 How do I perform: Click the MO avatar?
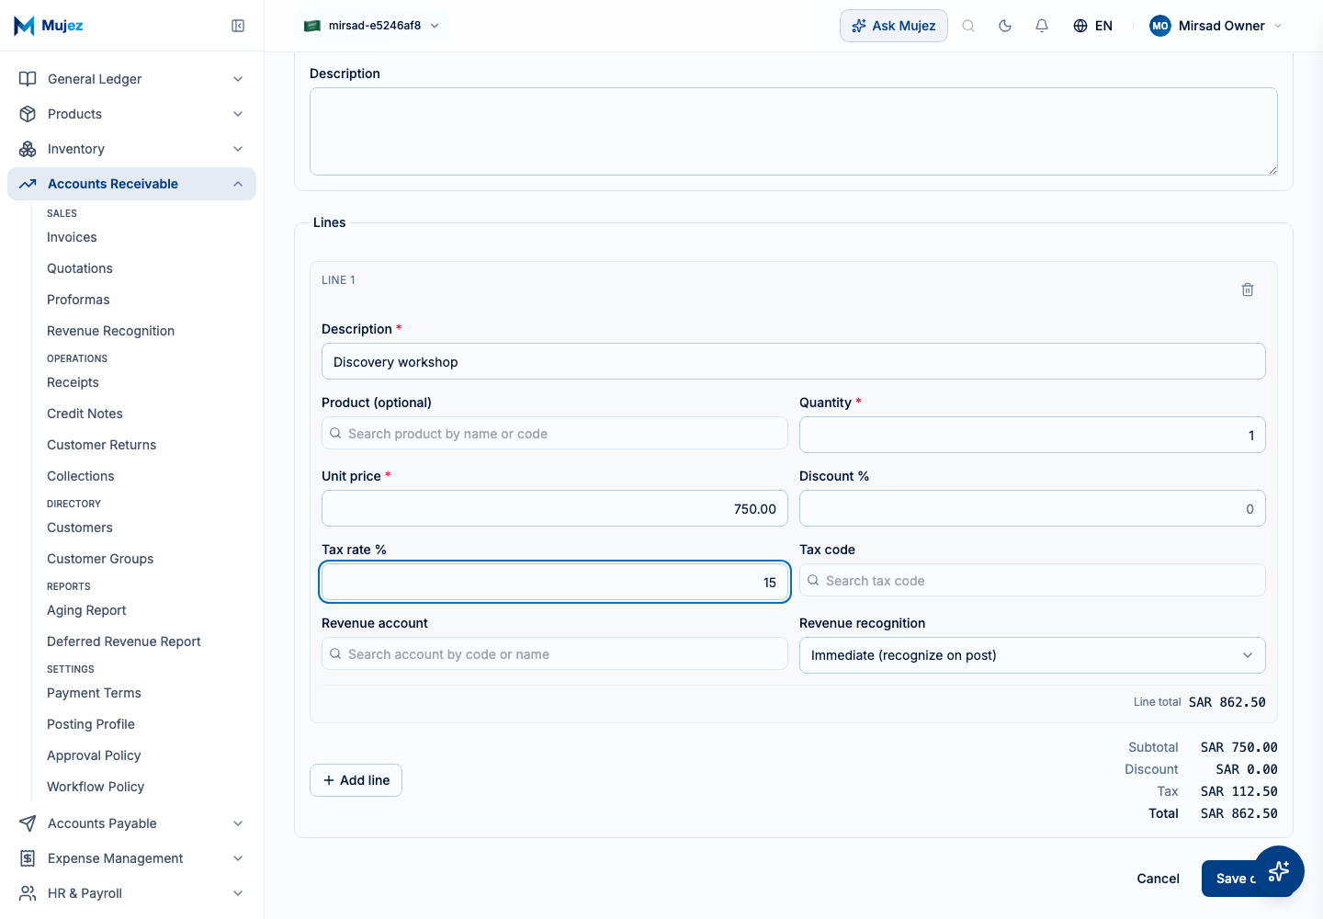(1160, 26)
